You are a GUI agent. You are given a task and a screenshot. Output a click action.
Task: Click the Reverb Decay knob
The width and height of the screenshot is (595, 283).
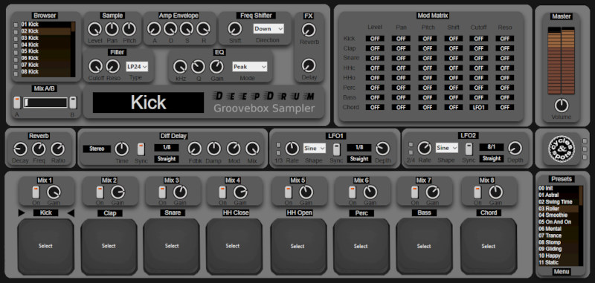click(x=20, y=149)
